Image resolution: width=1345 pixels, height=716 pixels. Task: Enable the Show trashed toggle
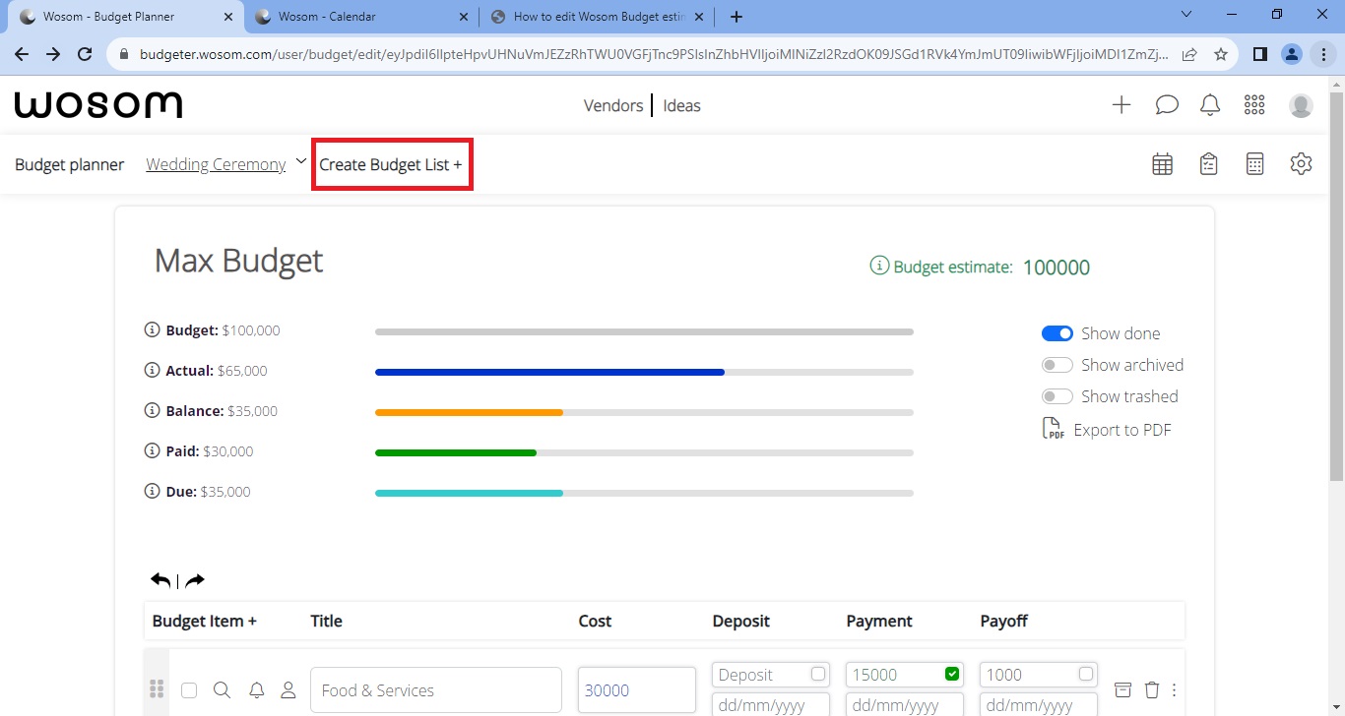point(1057,396)
